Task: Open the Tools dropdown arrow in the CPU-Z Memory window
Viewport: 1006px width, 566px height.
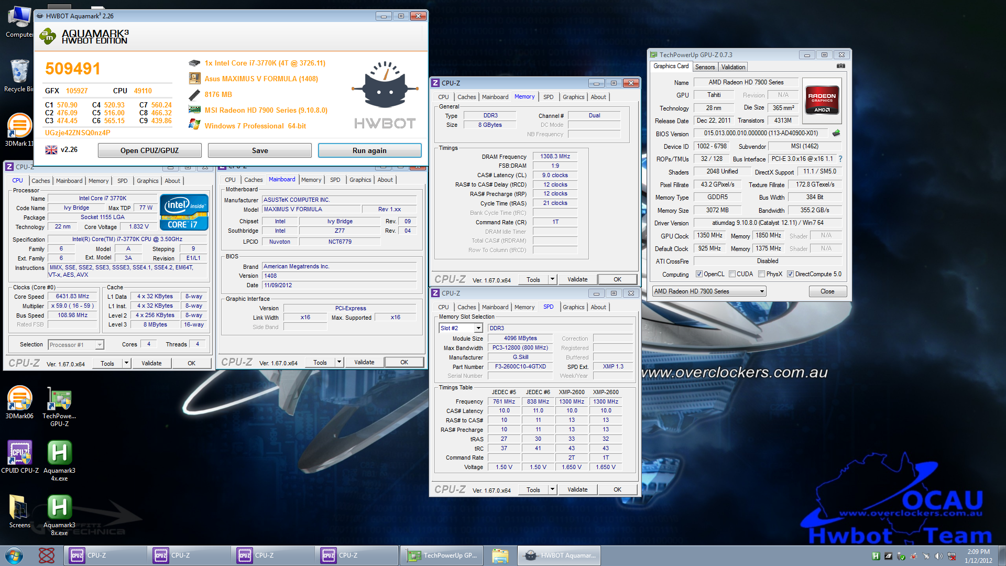Action: pos(552,279)
